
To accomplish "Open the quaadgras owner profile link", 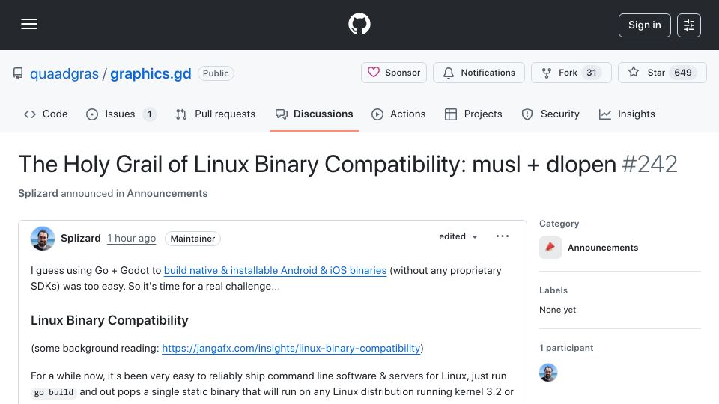I will click(x=64, y=73).
